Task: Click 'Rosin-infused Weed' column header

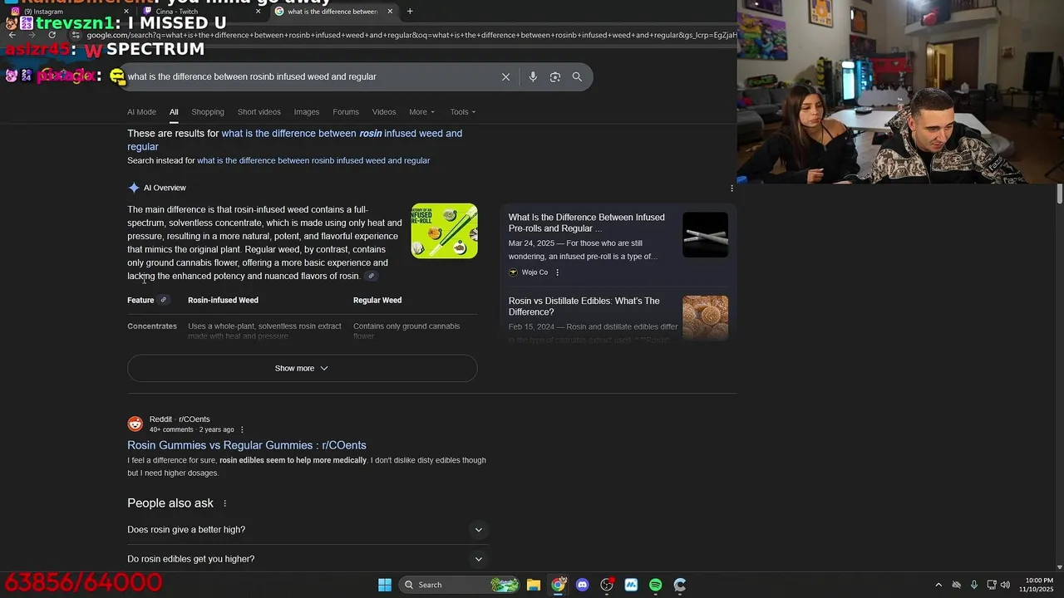Action: [x=223, y=300]
